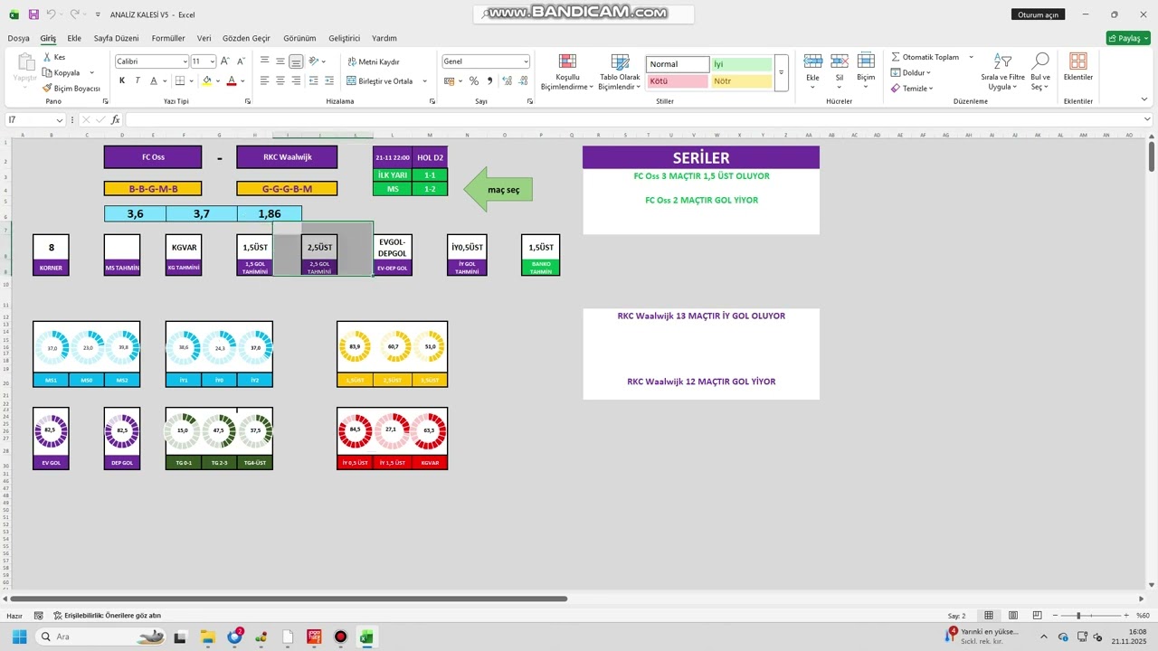Select top align icon
The width and height of the screenshot is (1158, 651).
click(x=265, y=61)
